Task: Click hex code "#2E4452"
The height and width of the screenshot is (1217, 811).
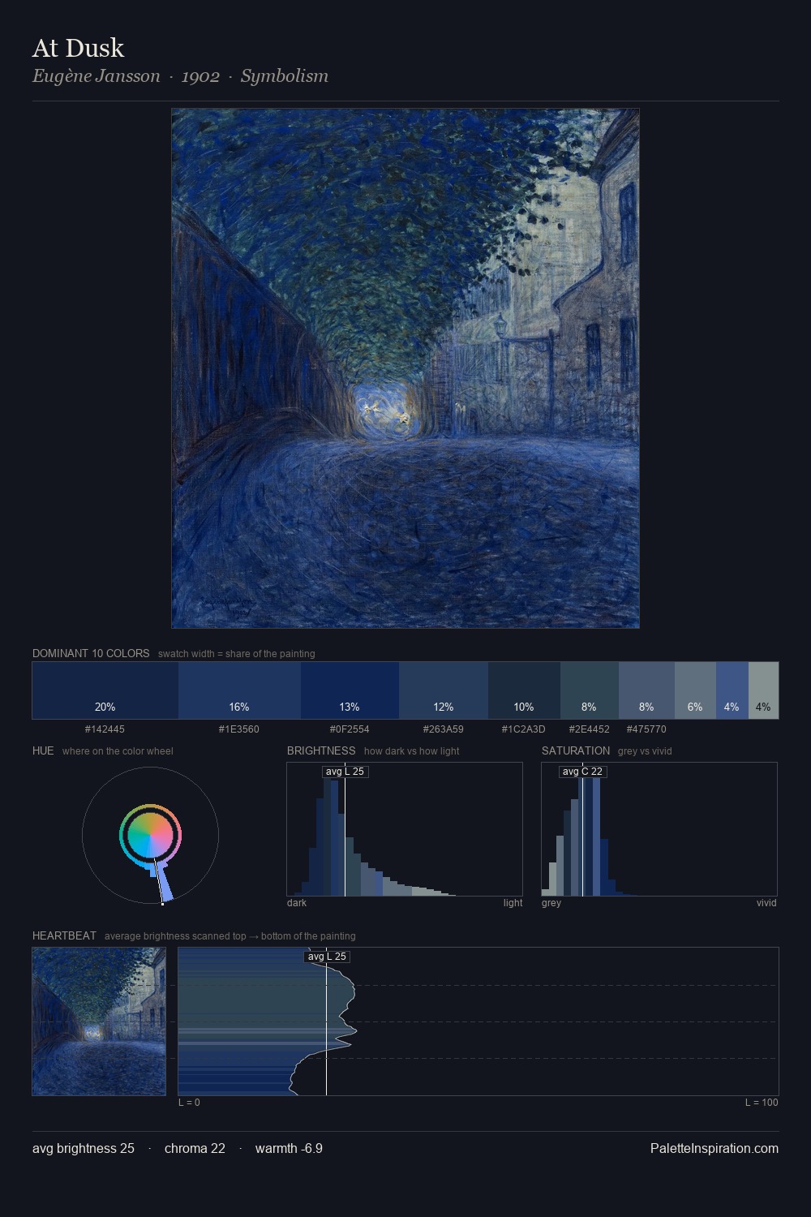Action: pos(590,729)
